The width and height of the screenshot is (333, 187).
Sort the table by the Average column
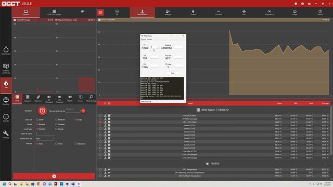tap(325, 103)
